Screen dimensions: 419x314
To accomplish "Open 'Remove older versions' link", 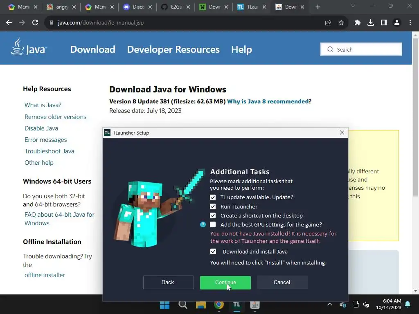I will (x=55, y=117).
